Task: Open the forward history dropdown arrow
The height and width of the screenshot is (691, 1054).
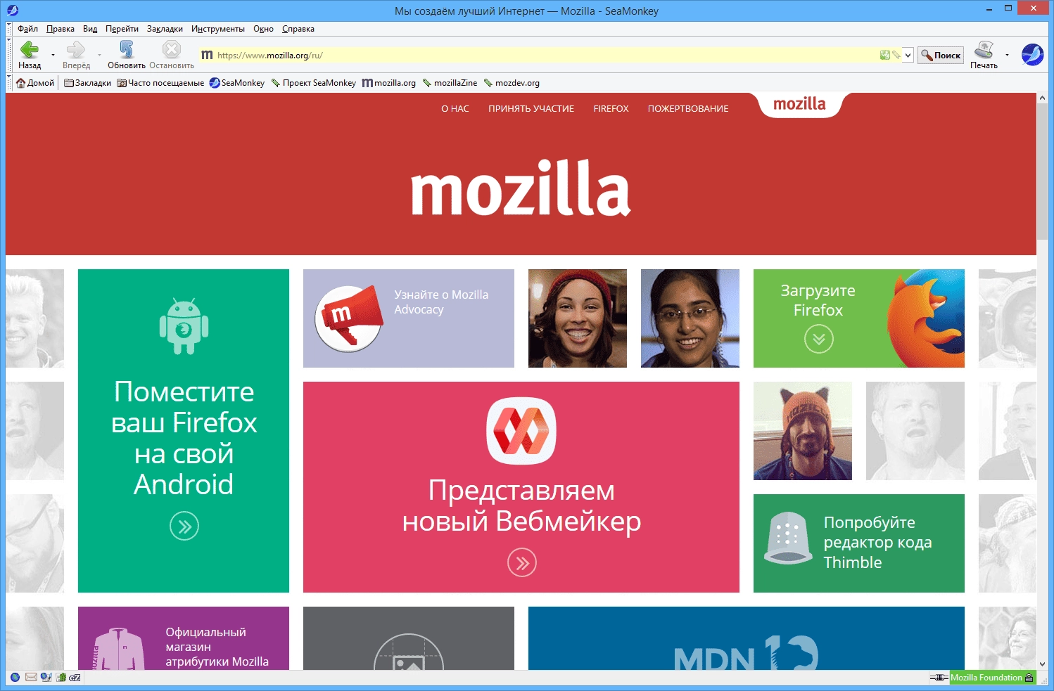Action: (99, 55)
